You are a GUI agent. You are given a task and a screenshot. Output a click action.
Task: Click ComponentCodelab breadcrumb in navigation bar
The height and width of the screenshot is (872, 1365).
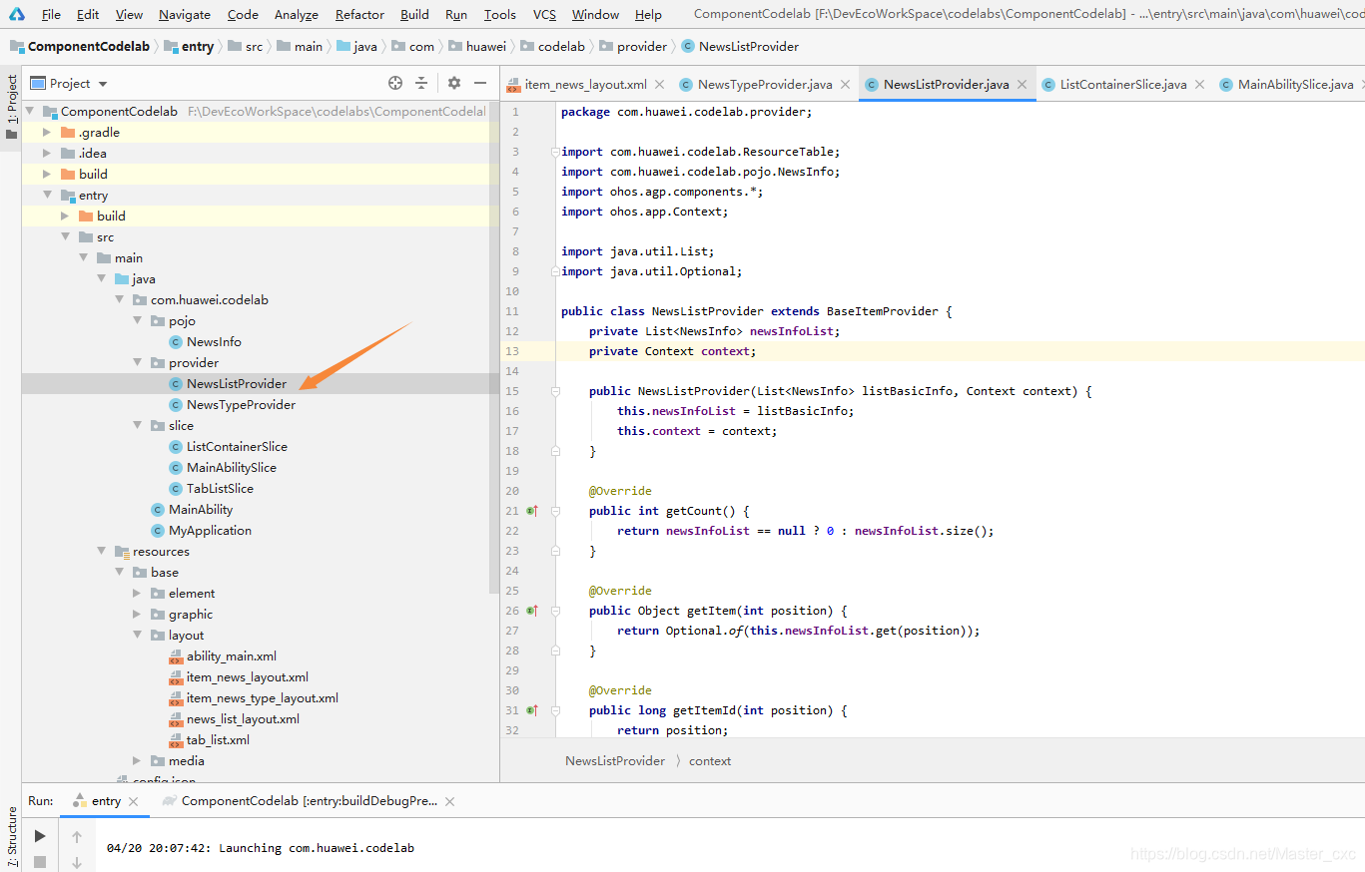[x=80, y=47]
